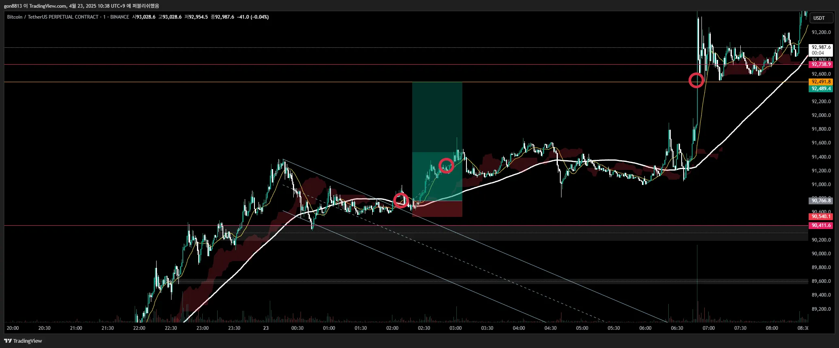Select the orange 92,491.8 price line label
The width and height of the screenshot is (839, 348).
pos(821,82)
